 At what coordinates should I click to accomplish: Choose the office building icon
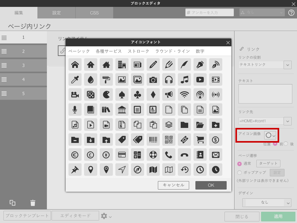click(x=122, y=65)
